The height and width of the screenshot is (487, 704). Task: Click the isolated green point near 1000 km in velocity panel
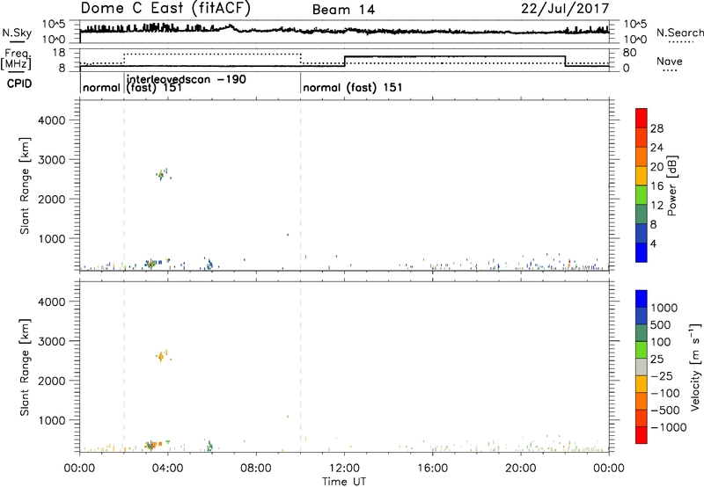pyautogui.click(x=288, y=416)
